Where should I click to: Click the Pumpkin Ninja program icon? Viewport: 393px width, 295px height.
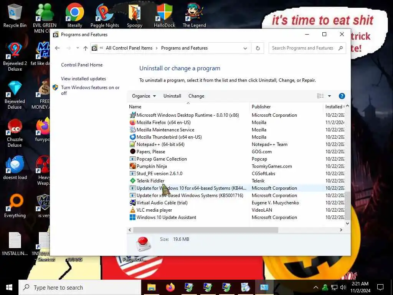pyautogui.click(x=132, y=166)
